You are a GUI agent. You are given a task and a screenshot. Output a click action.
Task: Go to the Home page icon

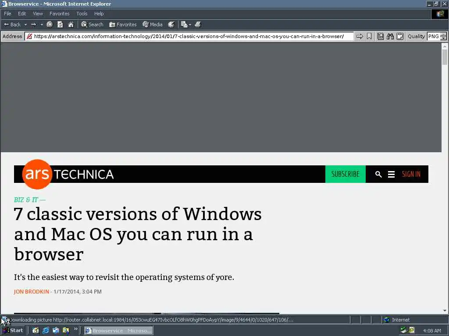click(71, 24)
